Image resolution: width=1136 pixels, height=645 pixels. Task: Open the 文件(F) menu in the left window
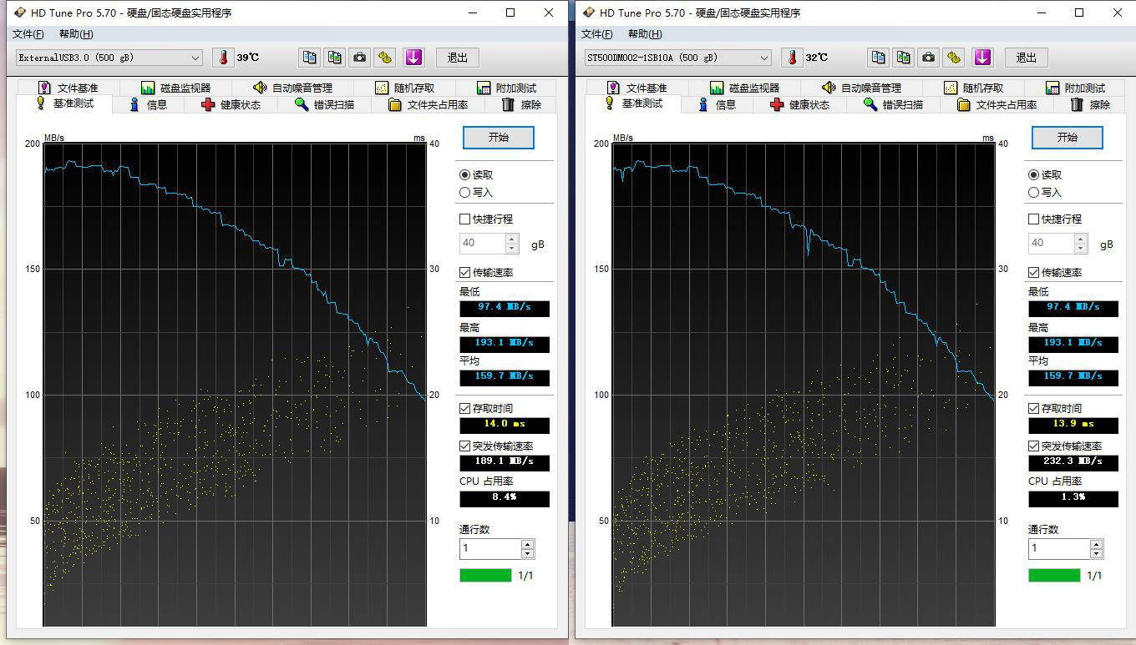pyautogui.click(x=28, y=34)
